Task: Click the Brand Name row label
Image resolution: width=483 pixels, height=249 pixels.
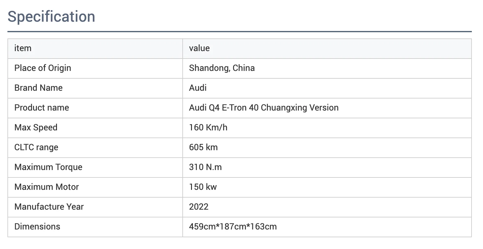Action: pos(38,88)
